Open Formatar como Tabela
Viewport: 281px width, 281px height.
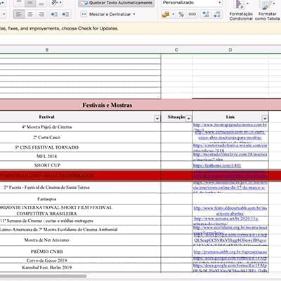[x=267, y=11]
